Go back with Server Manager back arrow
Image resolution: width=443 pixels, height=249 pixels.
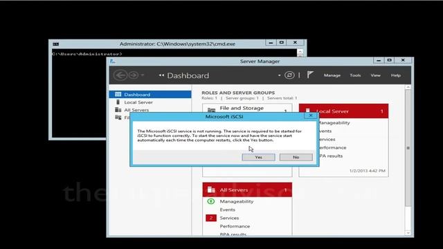(120, 75)
